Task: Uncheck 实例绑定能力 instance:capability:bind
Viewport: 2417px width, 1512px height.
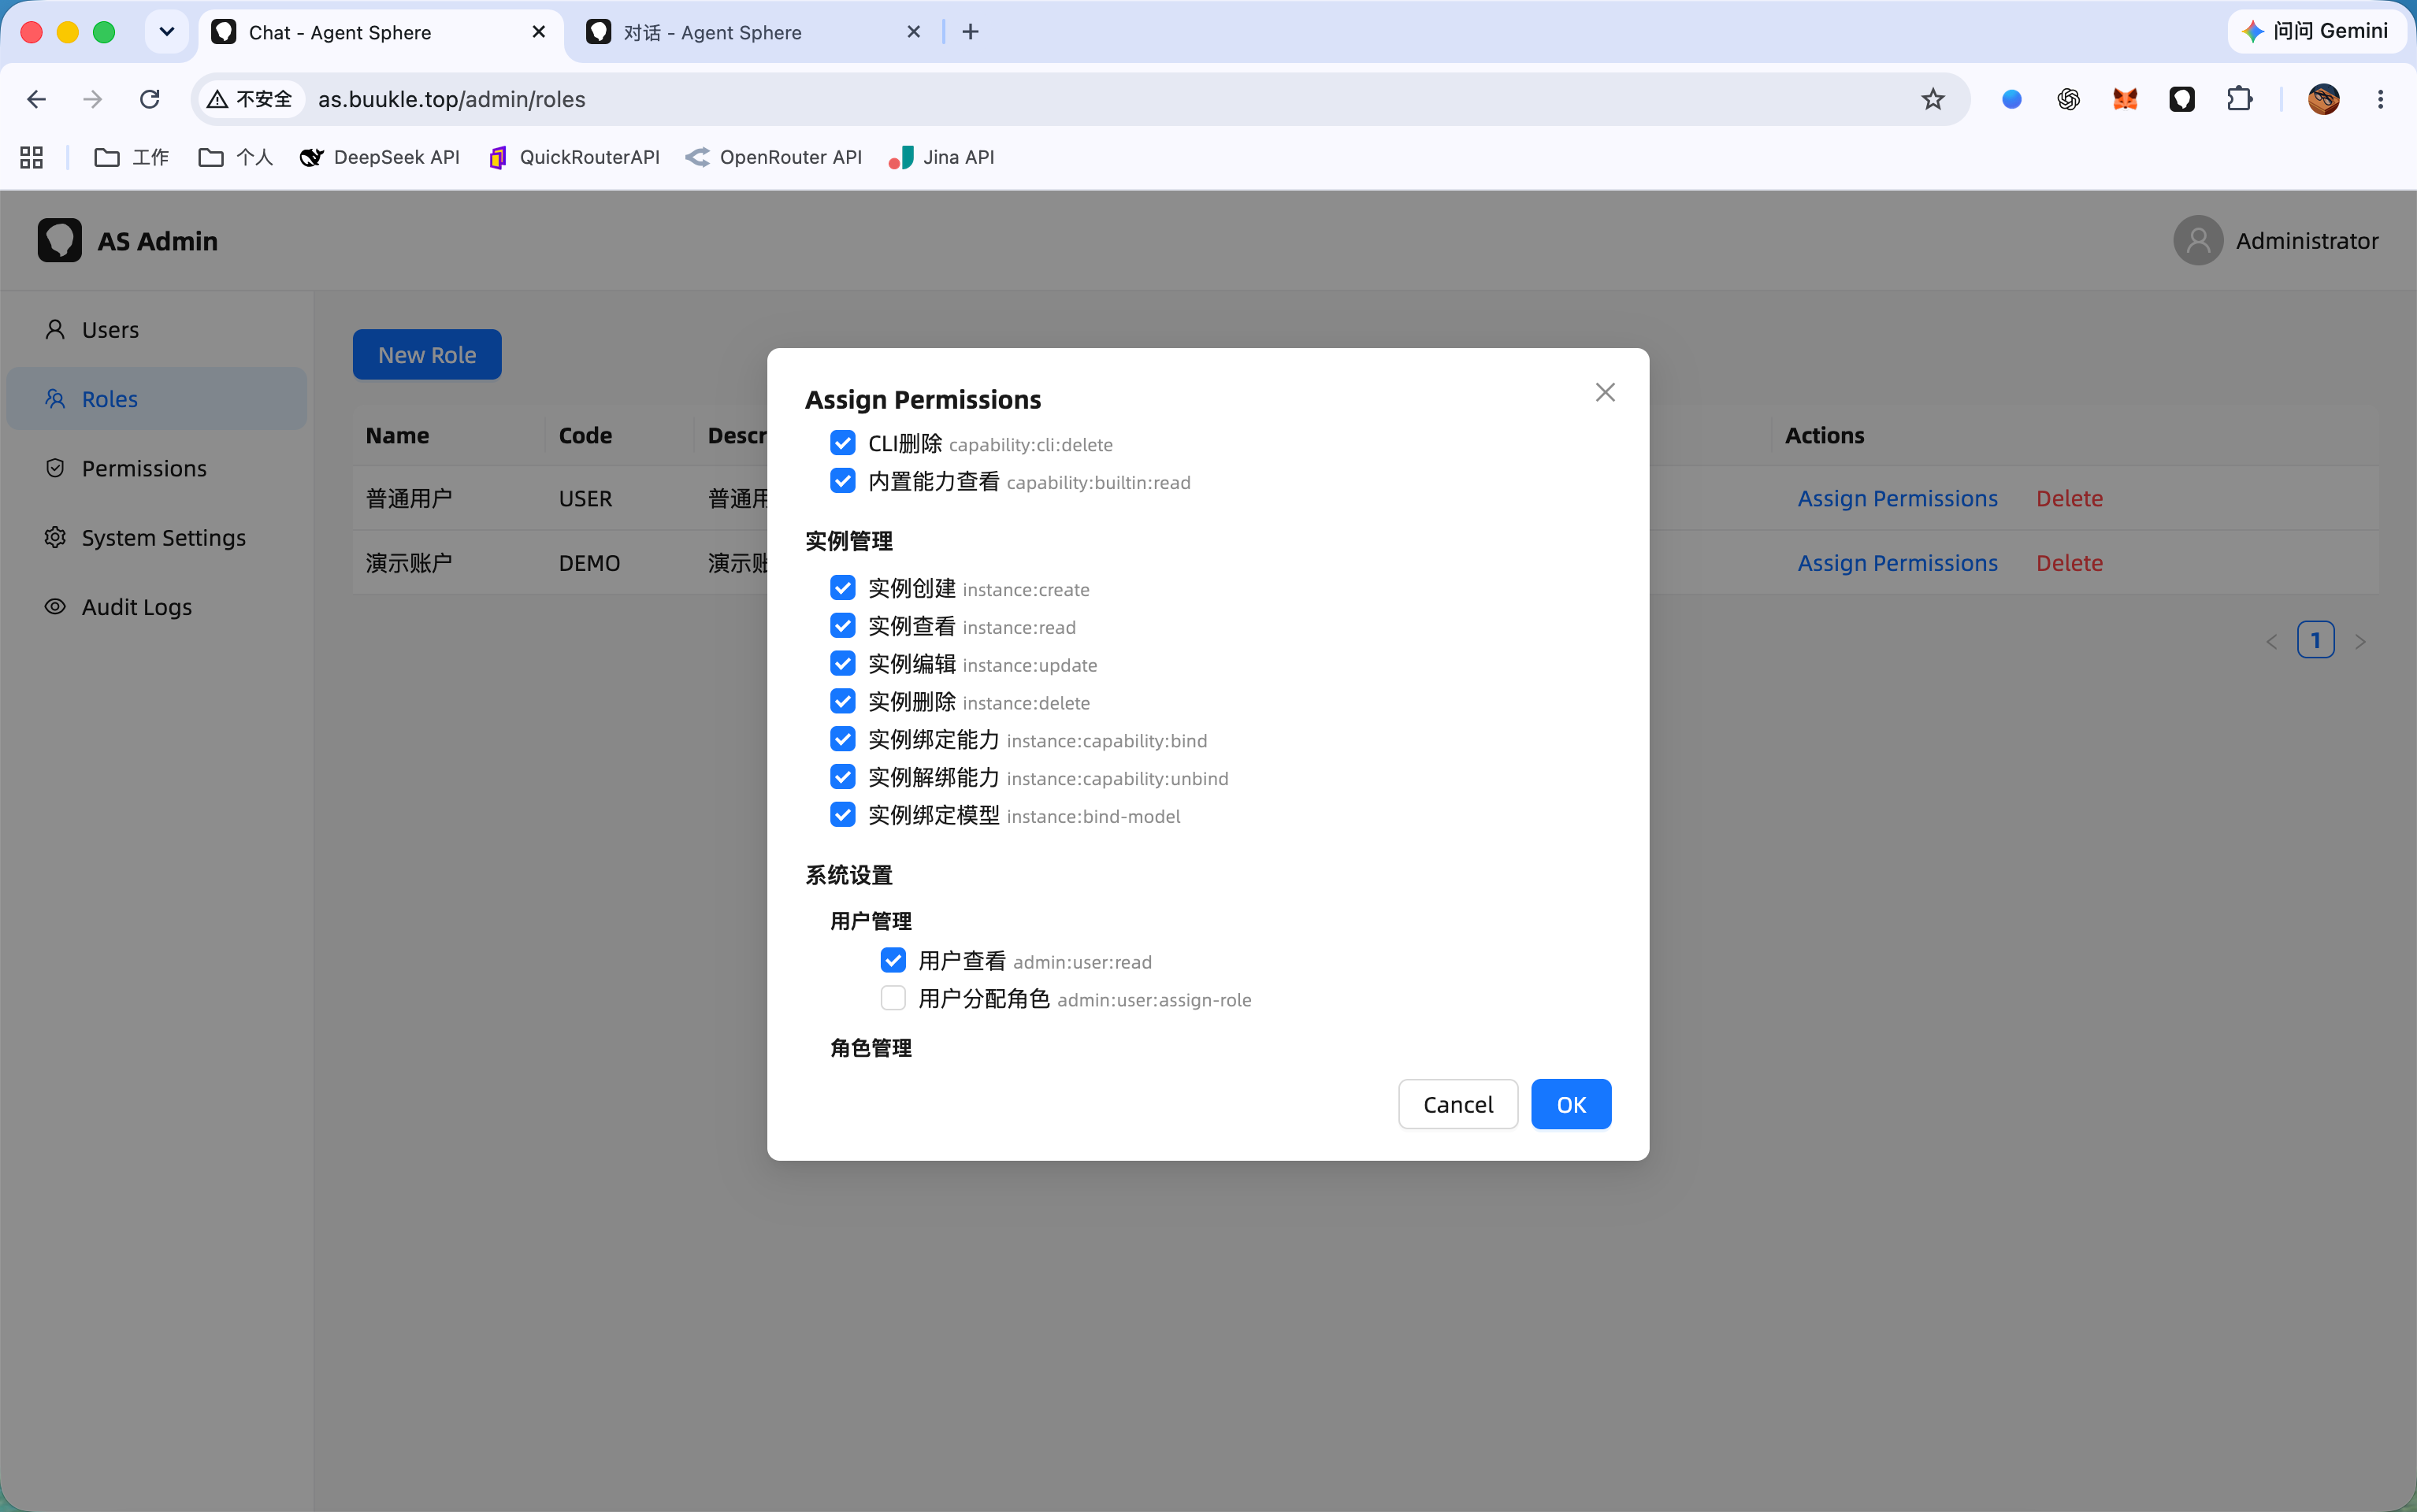Action: point(842,740)
